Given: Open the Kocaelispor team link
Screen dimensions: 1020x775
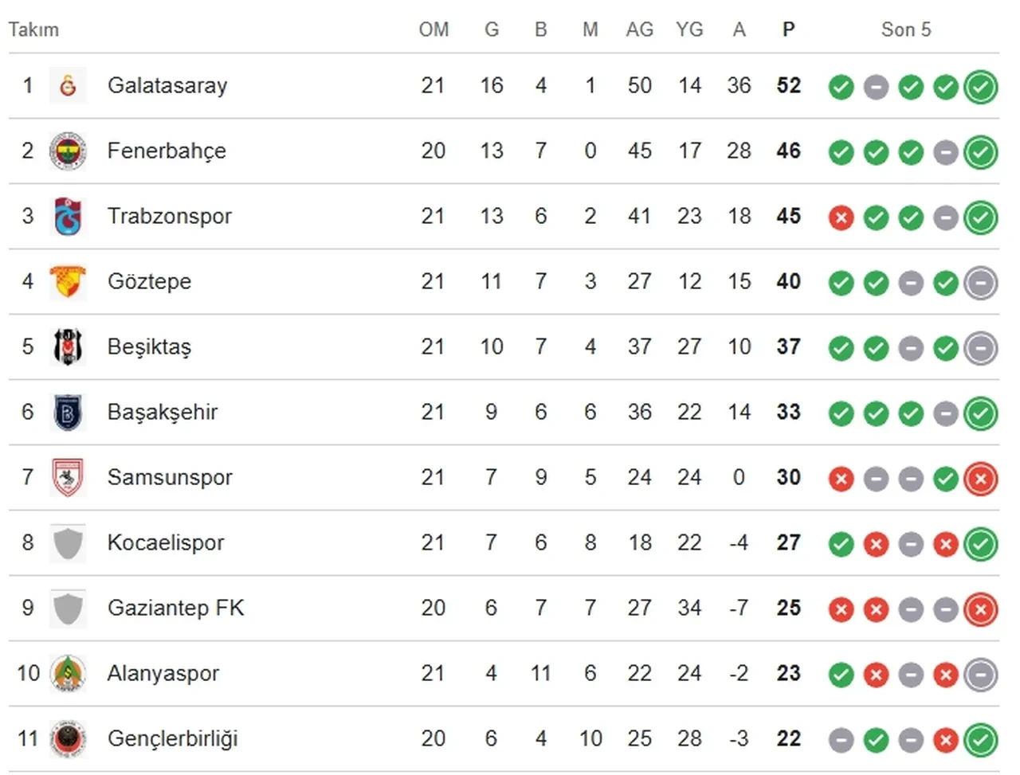Looking at the screenshot, I should pyautogui.click(x=166, y=542).
